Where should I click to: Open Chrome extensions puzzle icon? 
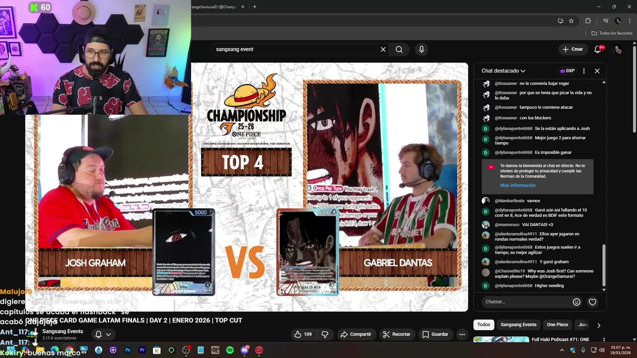tap(588, 21)
